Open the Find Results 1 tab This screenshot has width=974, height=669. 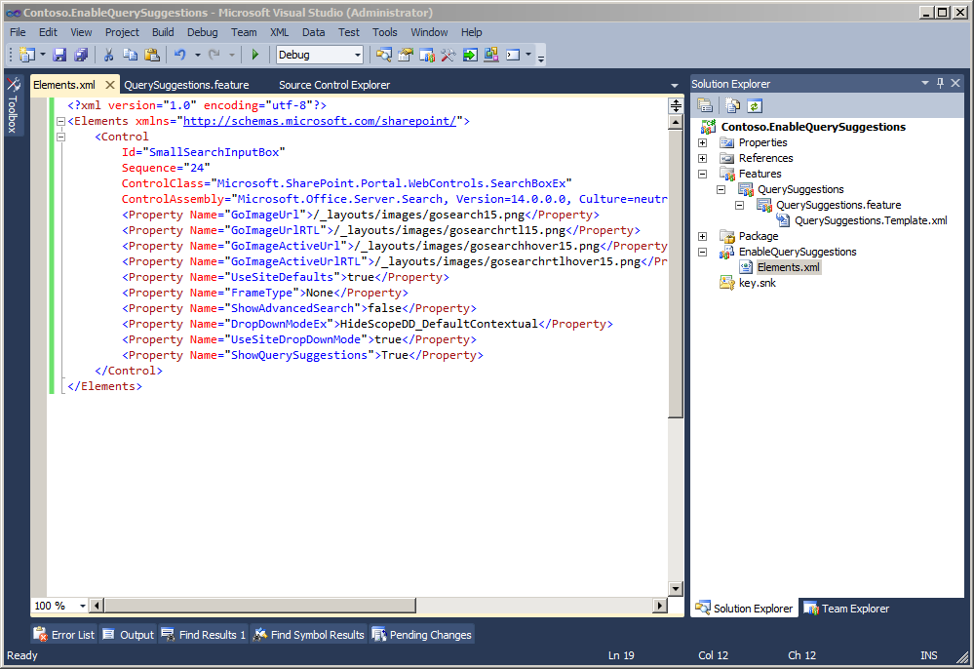[204, 635]
